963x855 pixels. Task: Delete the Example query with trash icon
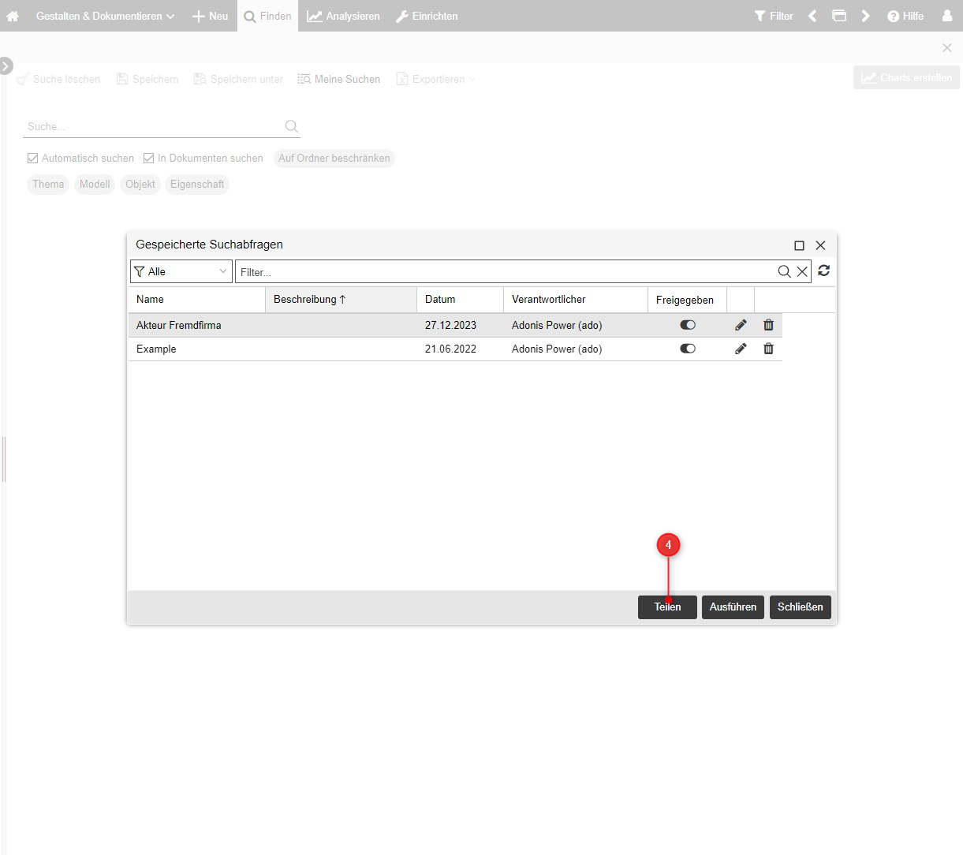tap(768, 349)
